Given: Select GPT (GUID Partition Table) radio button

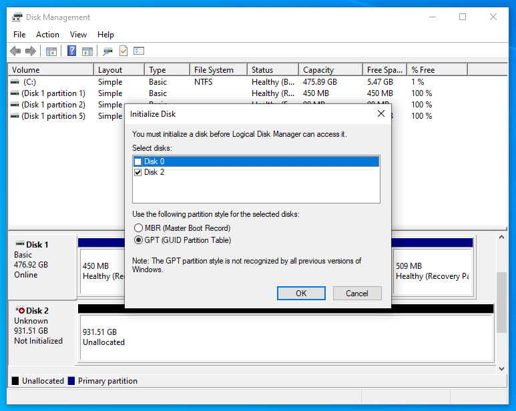Looking at the screenshot, I should [x=138, y=240].
